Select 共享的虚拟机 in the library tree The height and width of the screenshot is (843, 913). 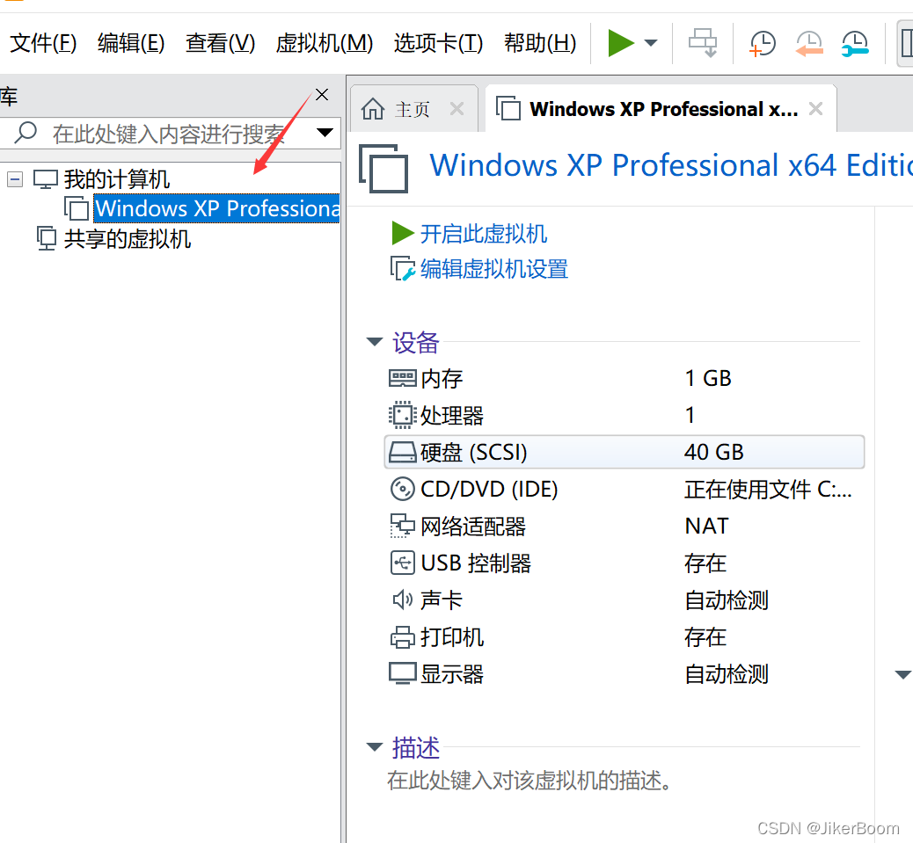coord(128,239)
